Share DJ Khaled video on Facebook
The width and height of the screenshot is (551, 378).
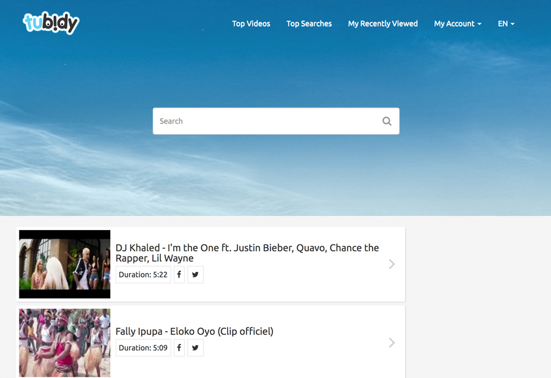coord(179,274)
